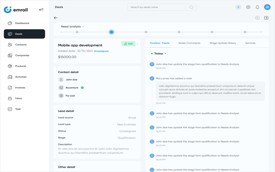Select the active checked stage marker
Screen dimensions: 275x172
click(111, 32)
